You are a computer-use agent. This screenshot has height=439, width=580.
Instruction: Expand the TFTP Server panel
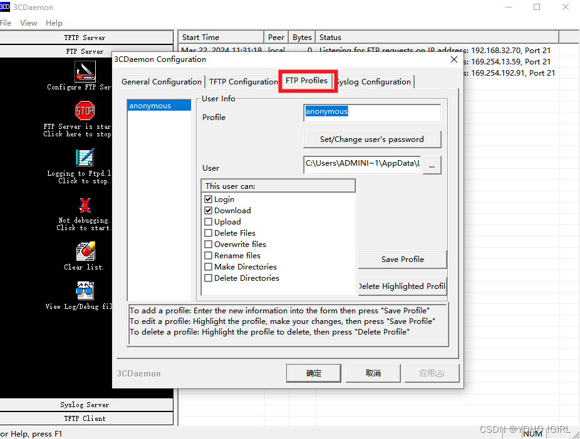tap(86, 38)
